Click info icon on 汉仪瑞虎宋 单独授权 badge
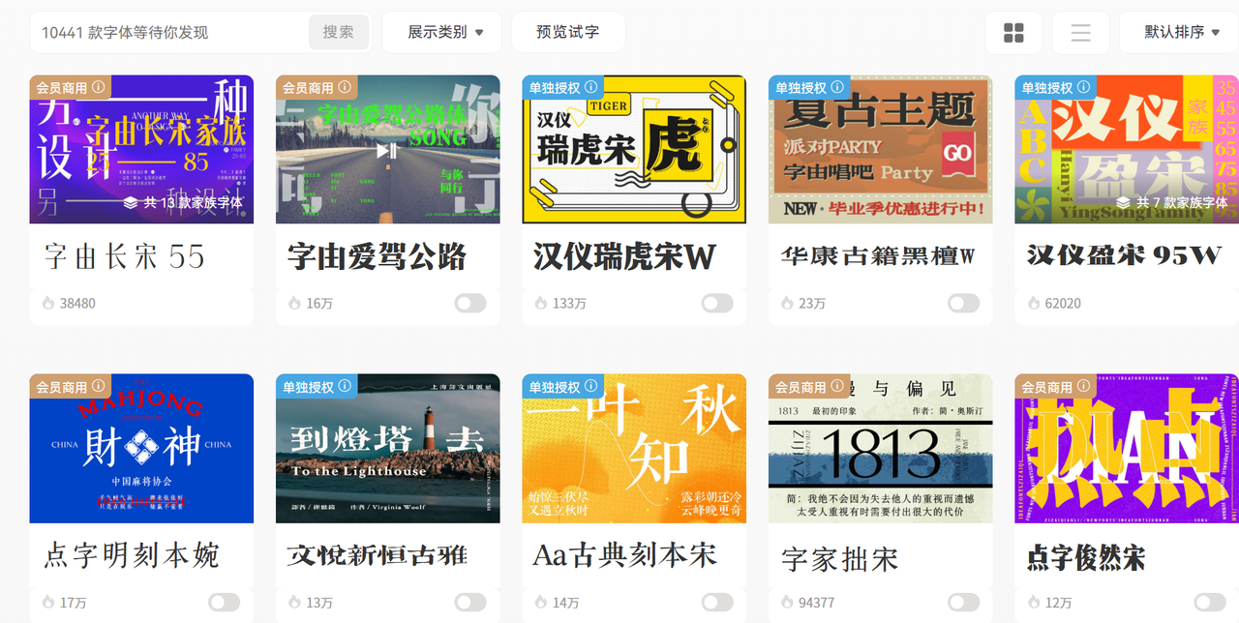This screenshot has width=1239, height=623. pos(591,87)
